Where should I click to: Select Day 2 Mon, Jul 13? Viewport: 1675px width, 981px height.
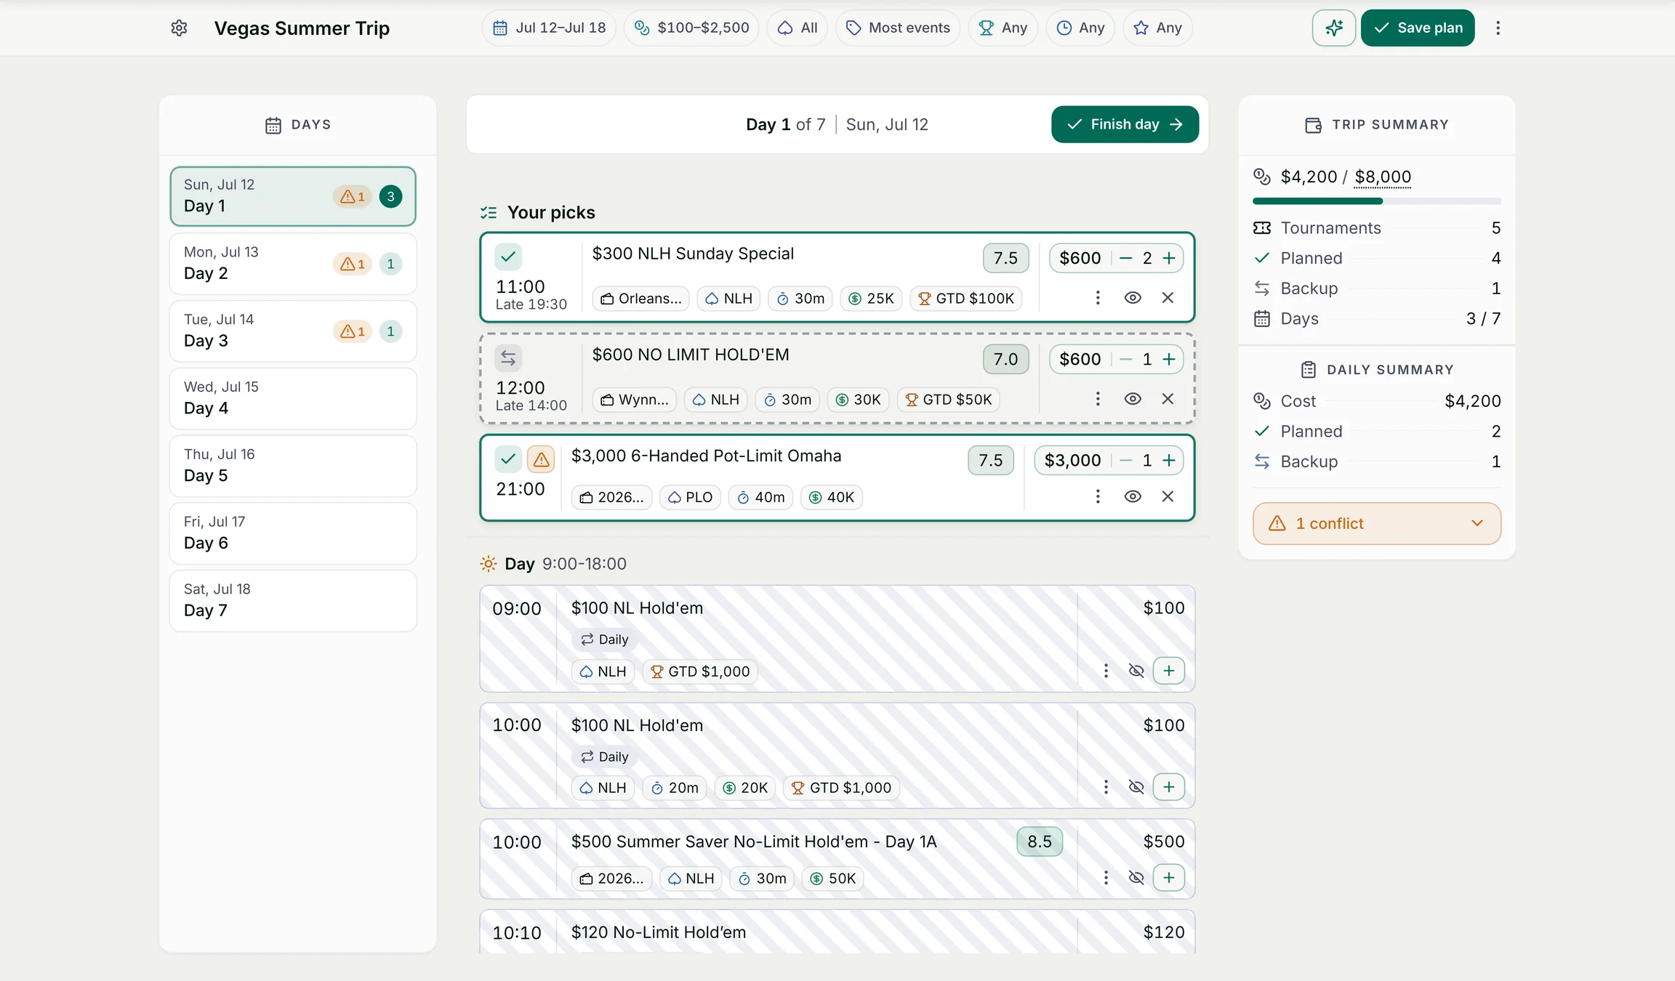293,264
